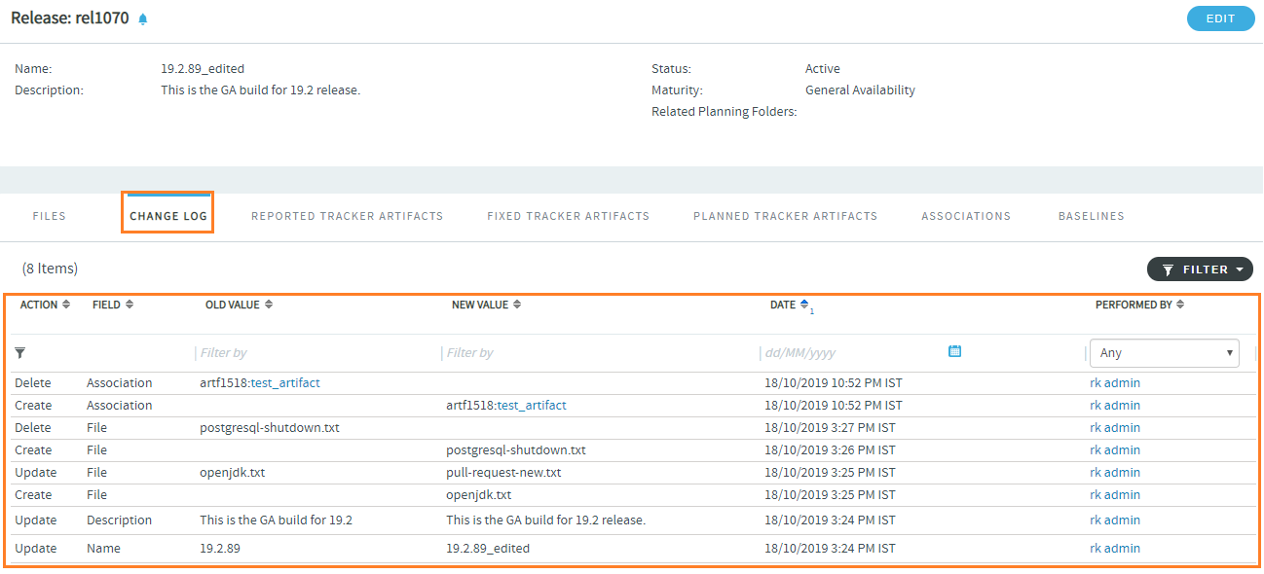Sort by the Action column arrows

(66, 305)
